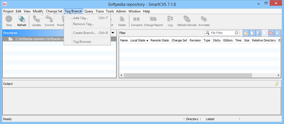The image size is (284, 124).
Task: Click the folder icon of the repository row
Action: coord(10,39)
